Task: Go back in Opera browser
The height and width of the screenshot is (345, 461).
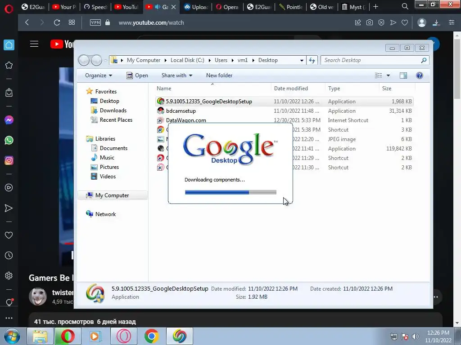Action: coord(27,22)
